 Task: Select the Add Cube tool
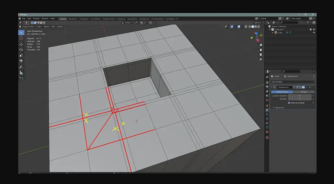[21, 79]
